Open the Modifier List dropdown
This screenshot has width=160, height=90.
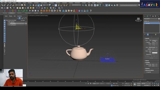pyautogui.click(x=152, y=21)
